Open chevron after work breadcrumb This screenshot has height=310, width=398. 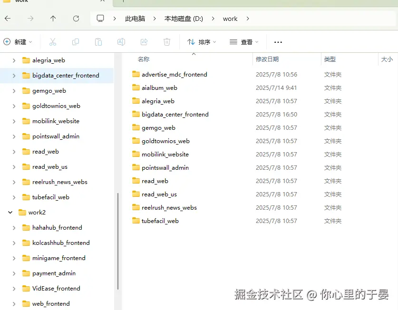tap(248, 19)
